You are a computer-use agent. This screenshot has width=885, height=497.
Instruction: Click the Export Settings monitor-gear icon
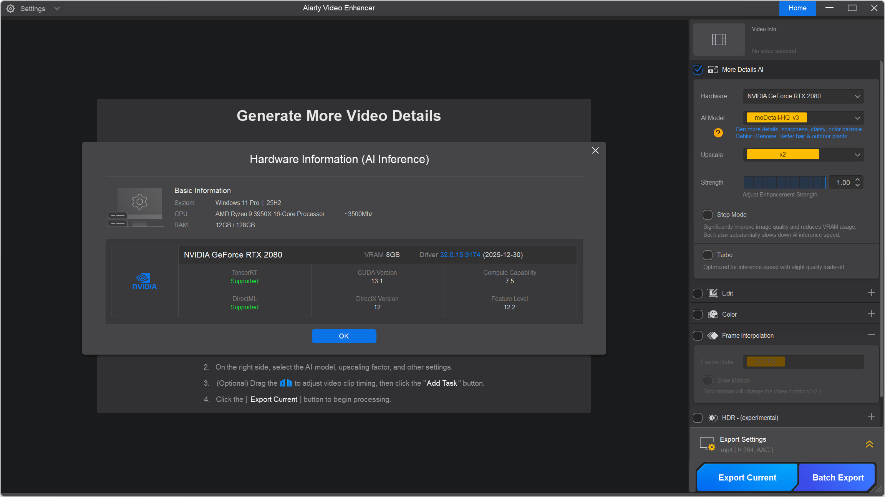coord(707,444)
